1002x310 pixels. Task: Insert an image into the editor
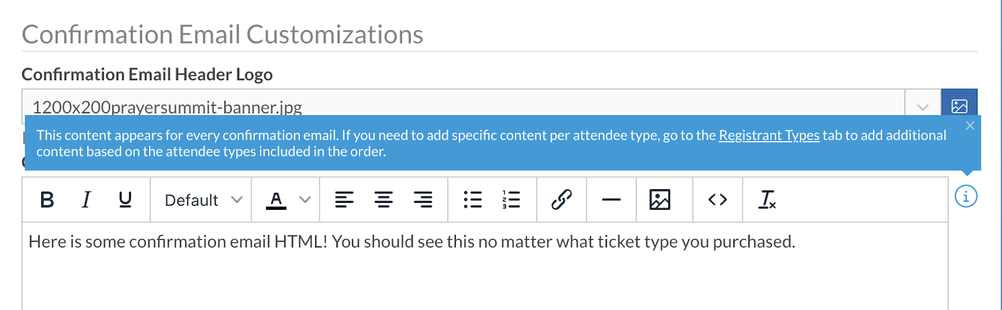click(x=660, y=200)
